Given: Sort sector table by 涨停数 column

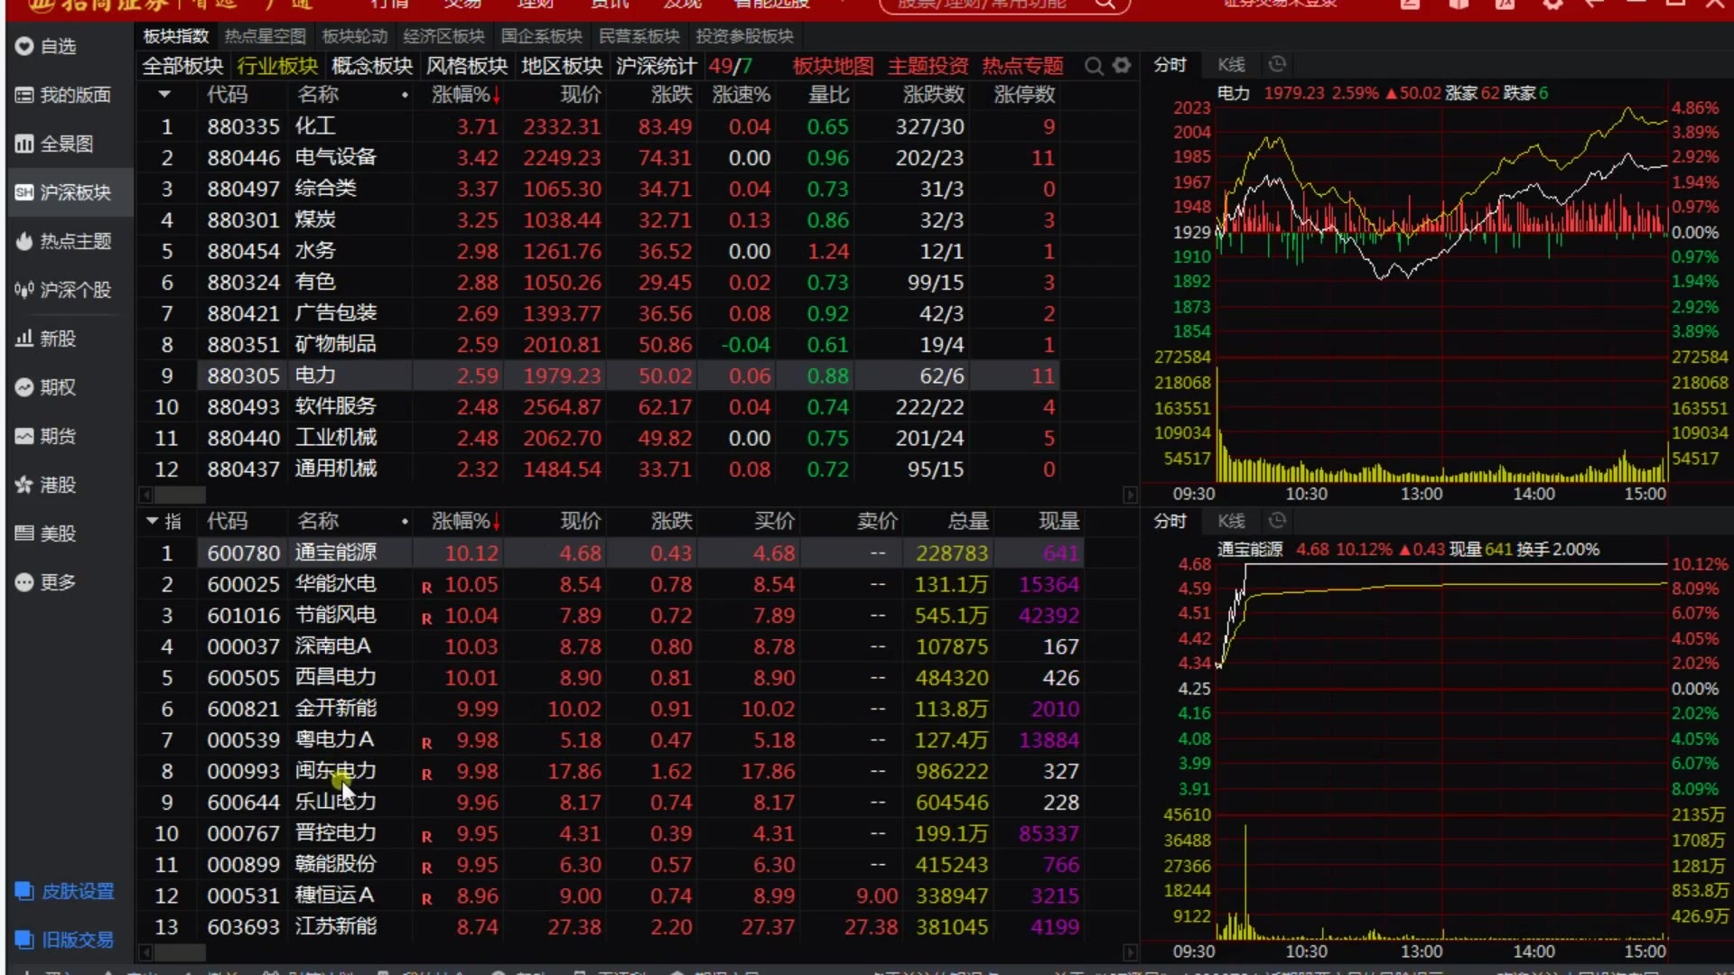Looking at the screenshot, I should (x=1024, y=94).
